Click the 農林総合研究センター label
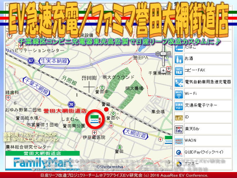This screenshot has width=237, height=178. coord(29,147)
